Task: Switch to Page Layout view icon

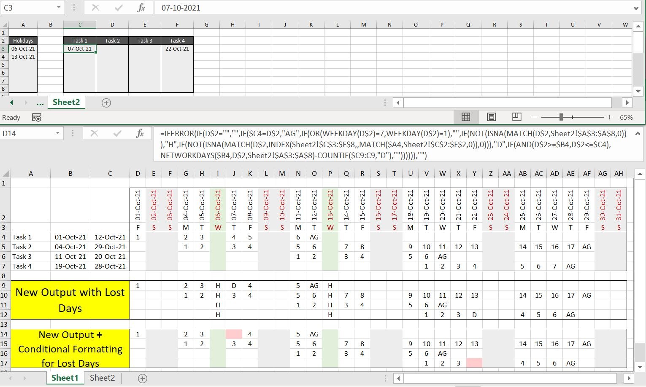Action: pyautogui.click(x=491, y=117)
